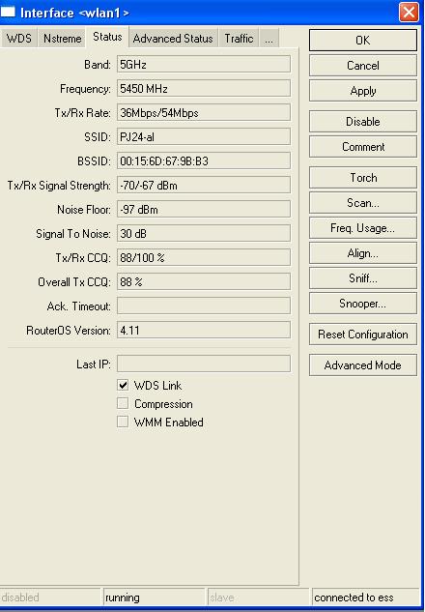Click the Signal To Noise field
The width and height of the screenshot is (425, 612).
click(204, 233)
